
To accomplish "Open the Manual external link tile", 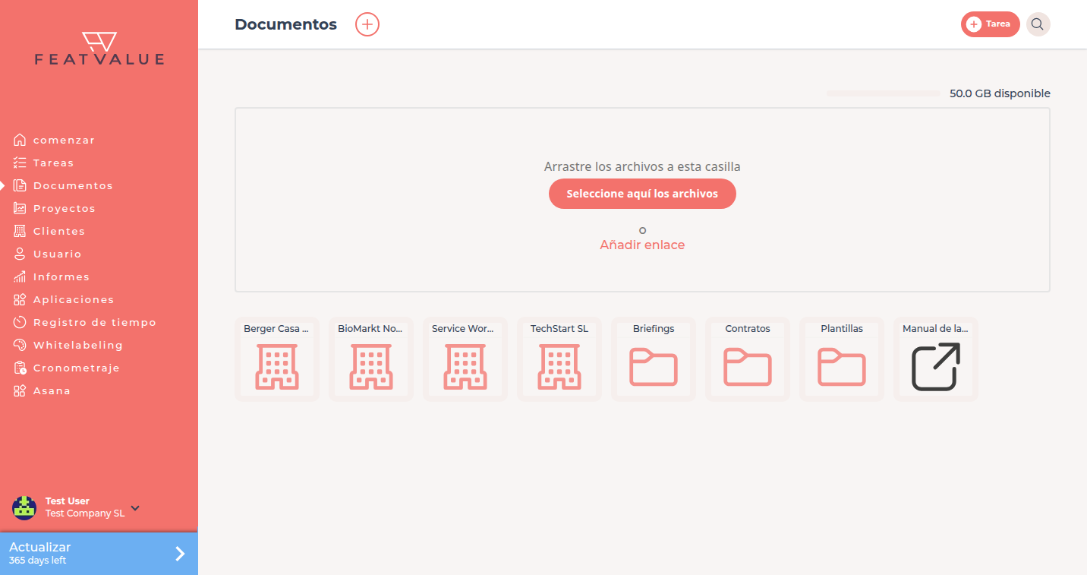I will click(x=936, y=359).
